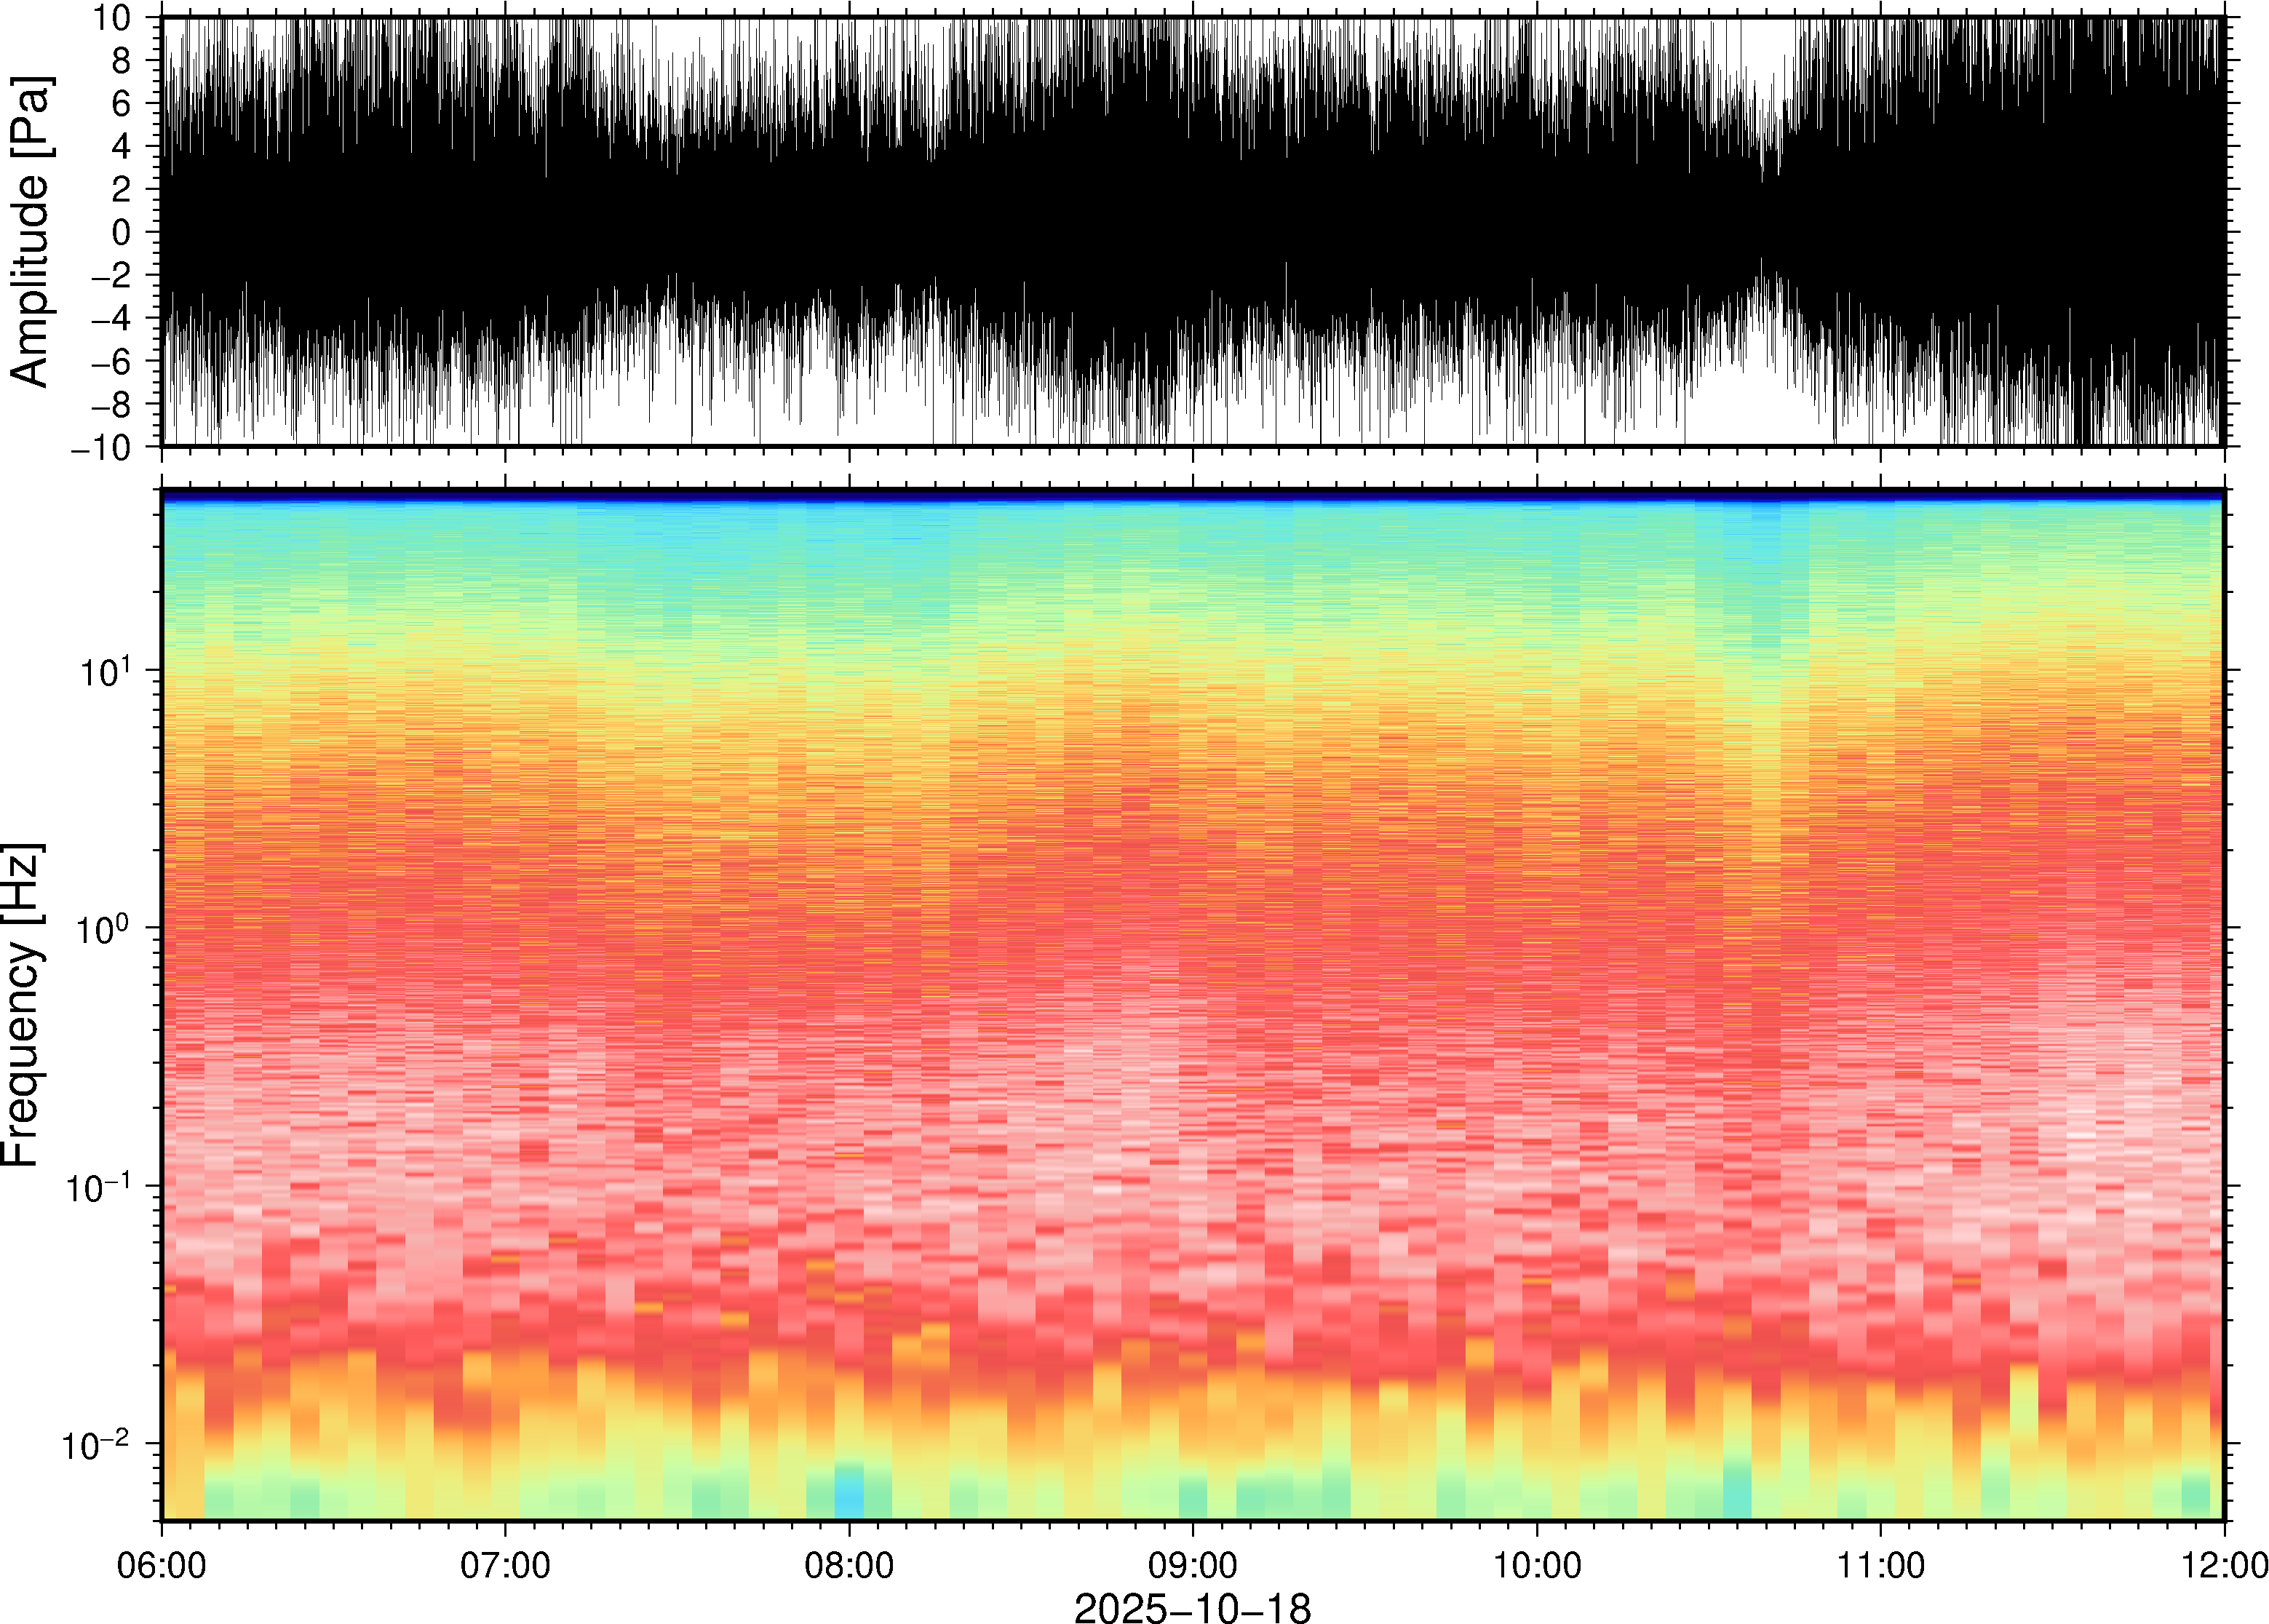Viewport: 2269px width, 1624px height.
Task: Click the 09:00 time axis label
Action: pyautogui.click(x=1193, y=1565)
